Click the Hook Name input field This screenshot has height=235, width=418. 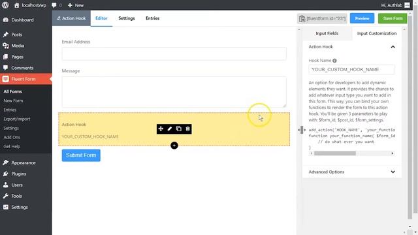tap(351, 70)
